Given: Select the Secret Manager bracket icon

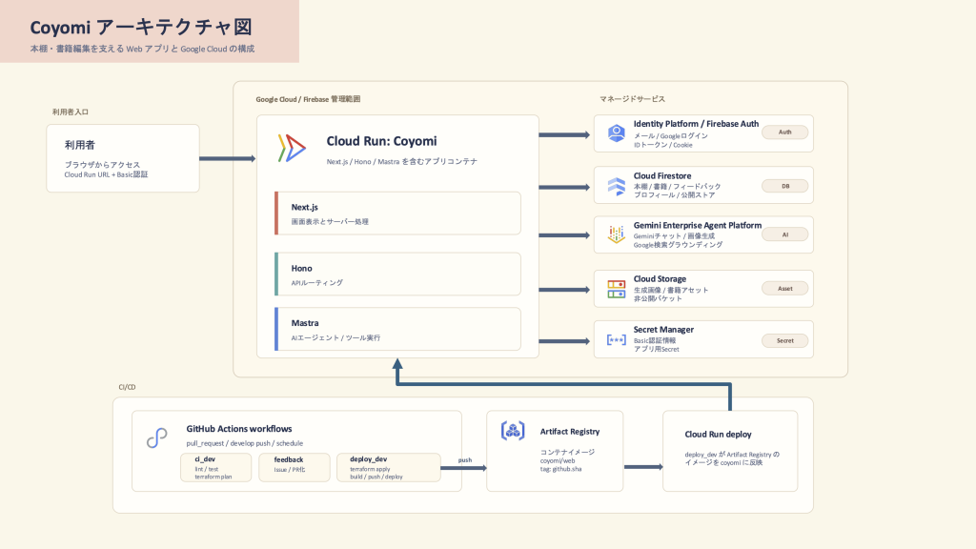Looking at the screenshot, I should [617, 340].
